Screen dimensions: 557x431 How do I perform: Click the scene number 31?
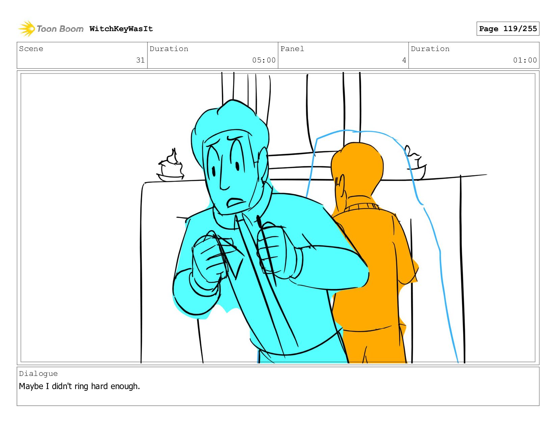coord(140,60)
